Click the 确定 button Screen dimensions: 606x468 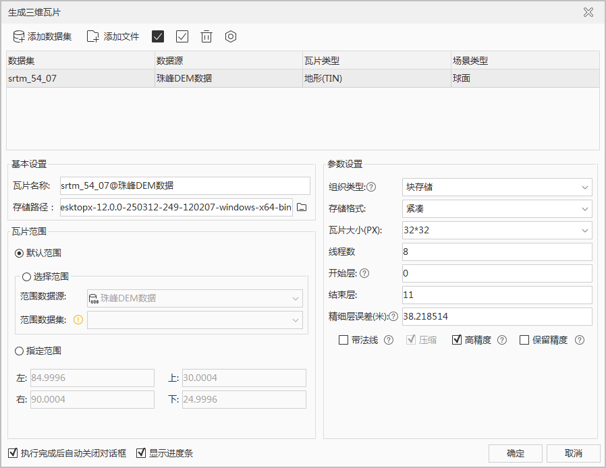pos(515,453)
